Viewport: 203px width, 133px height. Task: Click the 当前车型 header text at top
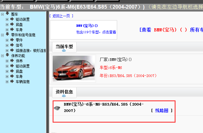(12, 7)
